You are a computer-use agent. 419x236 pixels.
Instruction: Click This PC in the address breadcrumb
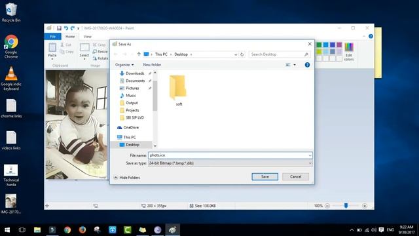161,54
